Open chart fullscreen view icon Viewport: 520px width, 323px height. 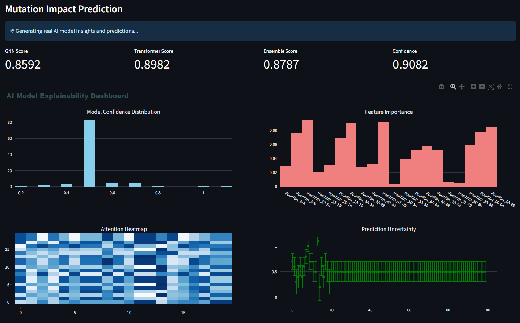pos(510,87)
